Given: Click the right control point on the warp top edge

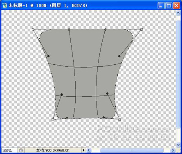Looking at the screenshot, I should [105, 29].
